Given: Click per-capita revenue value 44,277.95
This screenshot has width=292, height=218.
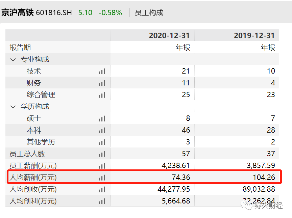Looking at the screenshot, I should pyautogui.click(x=174, y=189).
